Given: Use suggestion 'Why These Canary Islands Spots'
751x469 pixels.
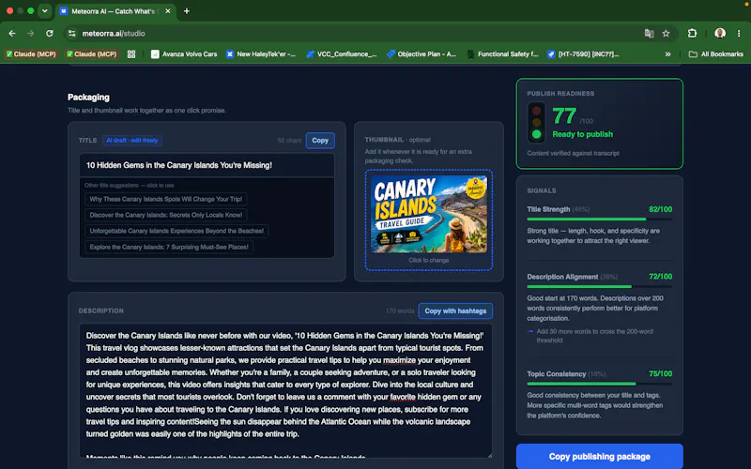Looking at the screenshot, I should tap(166, 199).
